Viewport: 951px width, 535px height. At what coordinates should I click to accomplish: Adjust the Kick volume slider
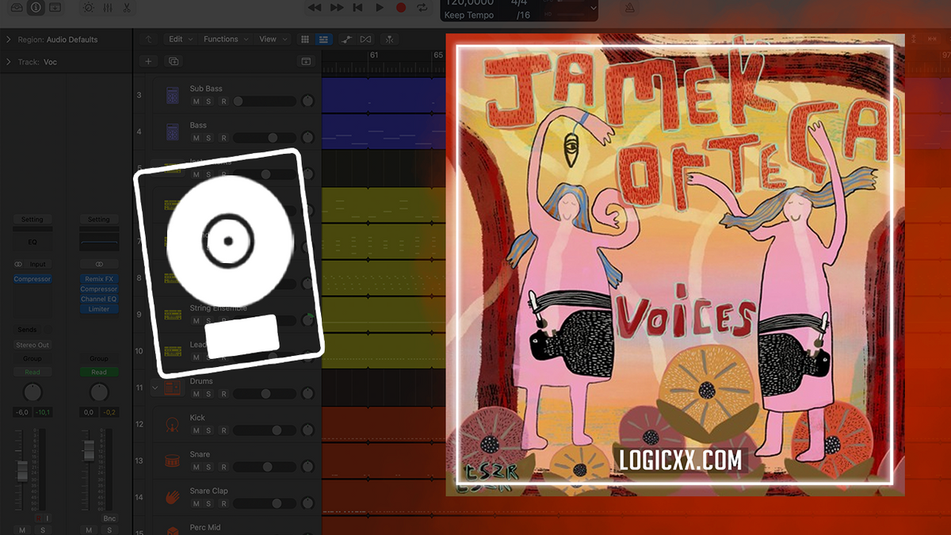[x=264, y=430]
